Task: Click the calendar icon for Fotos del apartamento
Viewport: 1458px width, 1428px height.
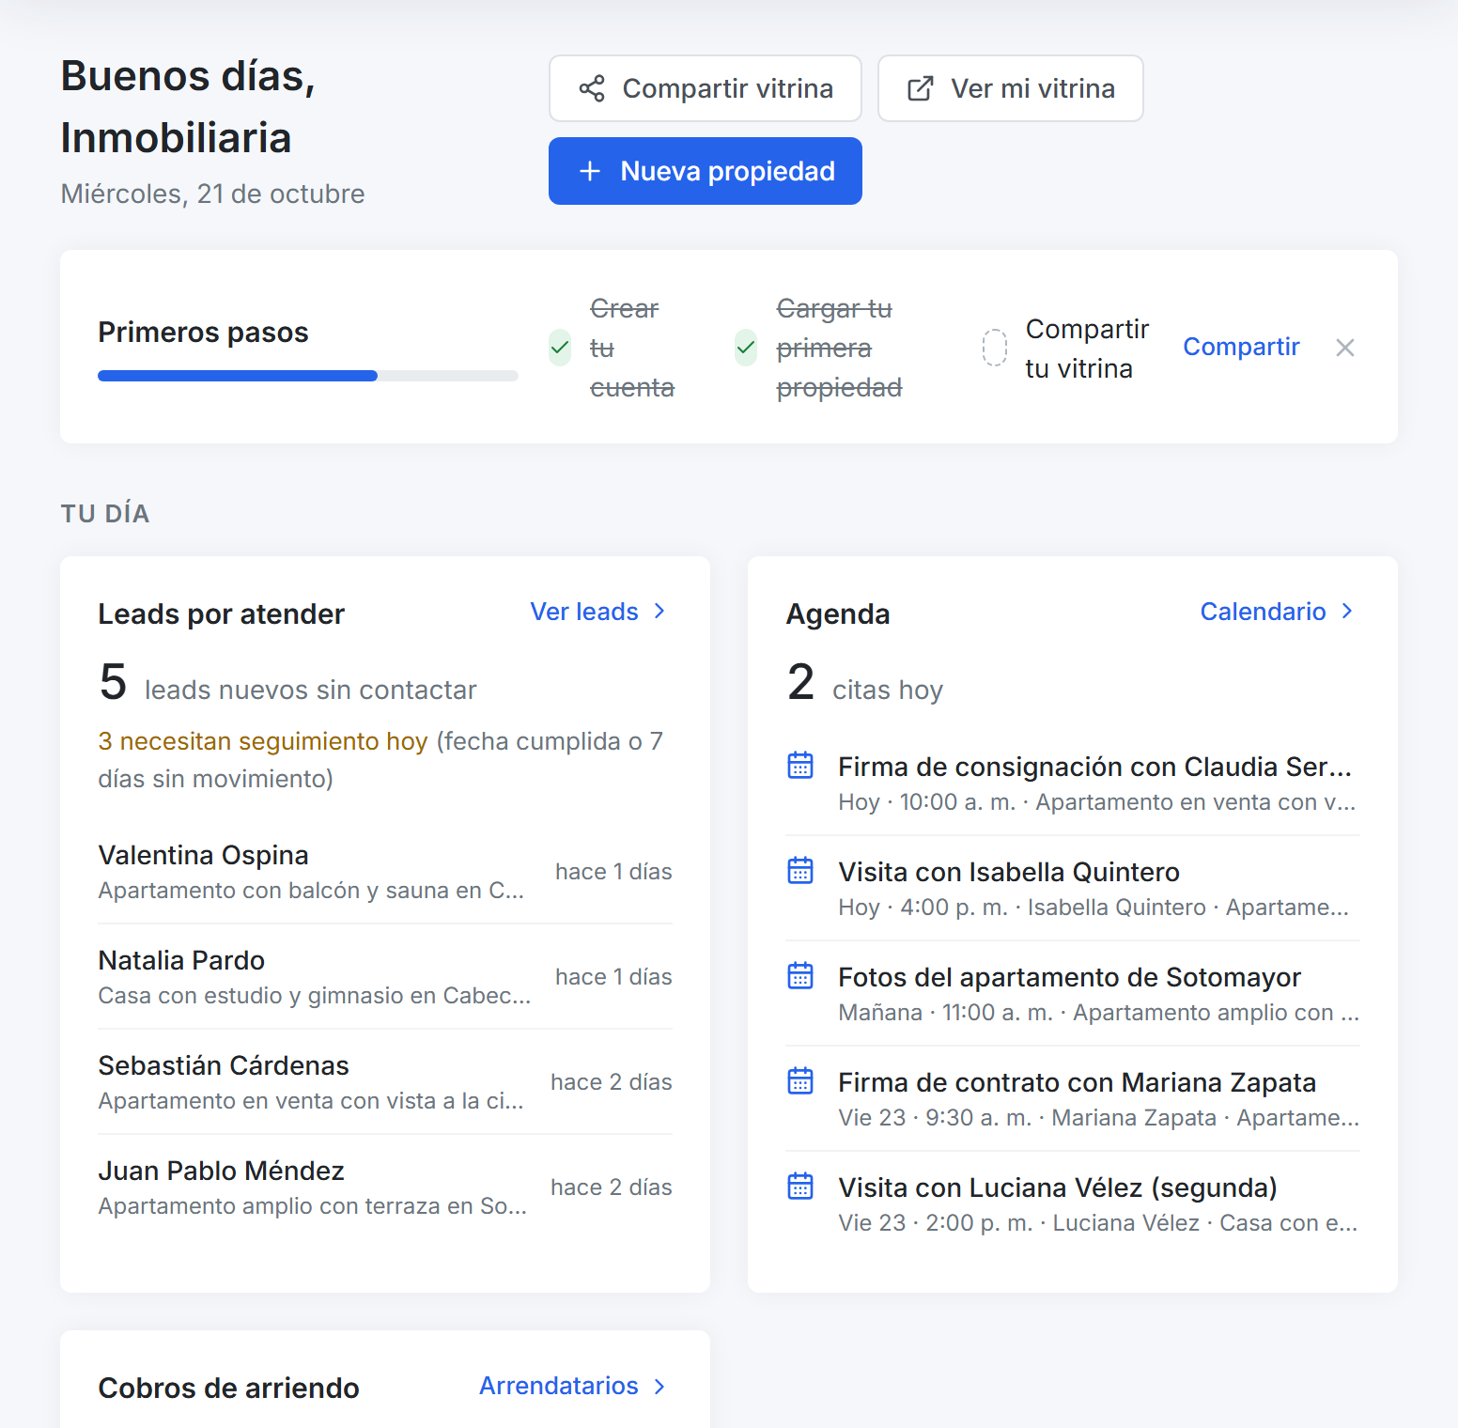Action: [x=800, y=976]
